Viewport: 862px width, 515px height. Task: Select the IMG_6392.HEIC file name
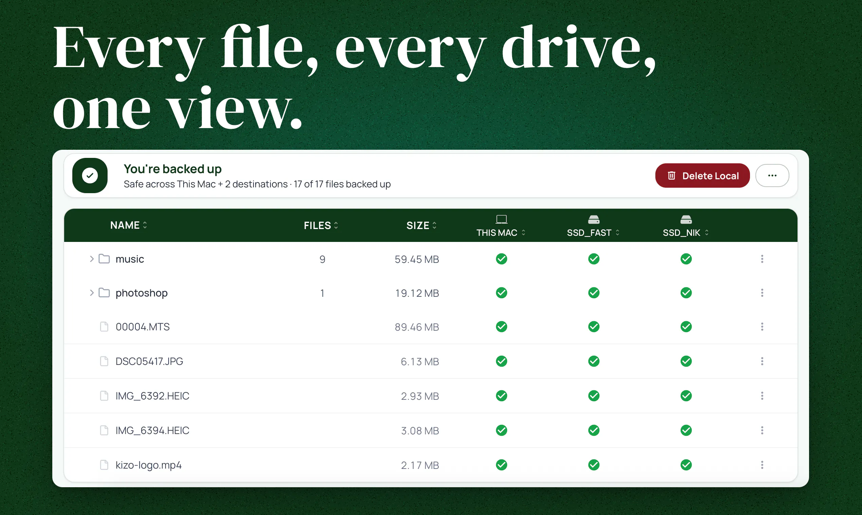click(x=152, y=396)
